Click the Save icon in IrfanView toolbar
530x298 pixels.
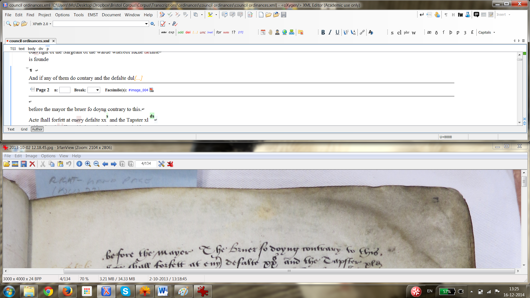click(24, 164)
